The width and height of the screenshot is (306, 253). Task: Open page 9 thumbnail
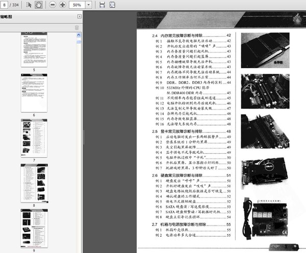click(x=34, y=228)
